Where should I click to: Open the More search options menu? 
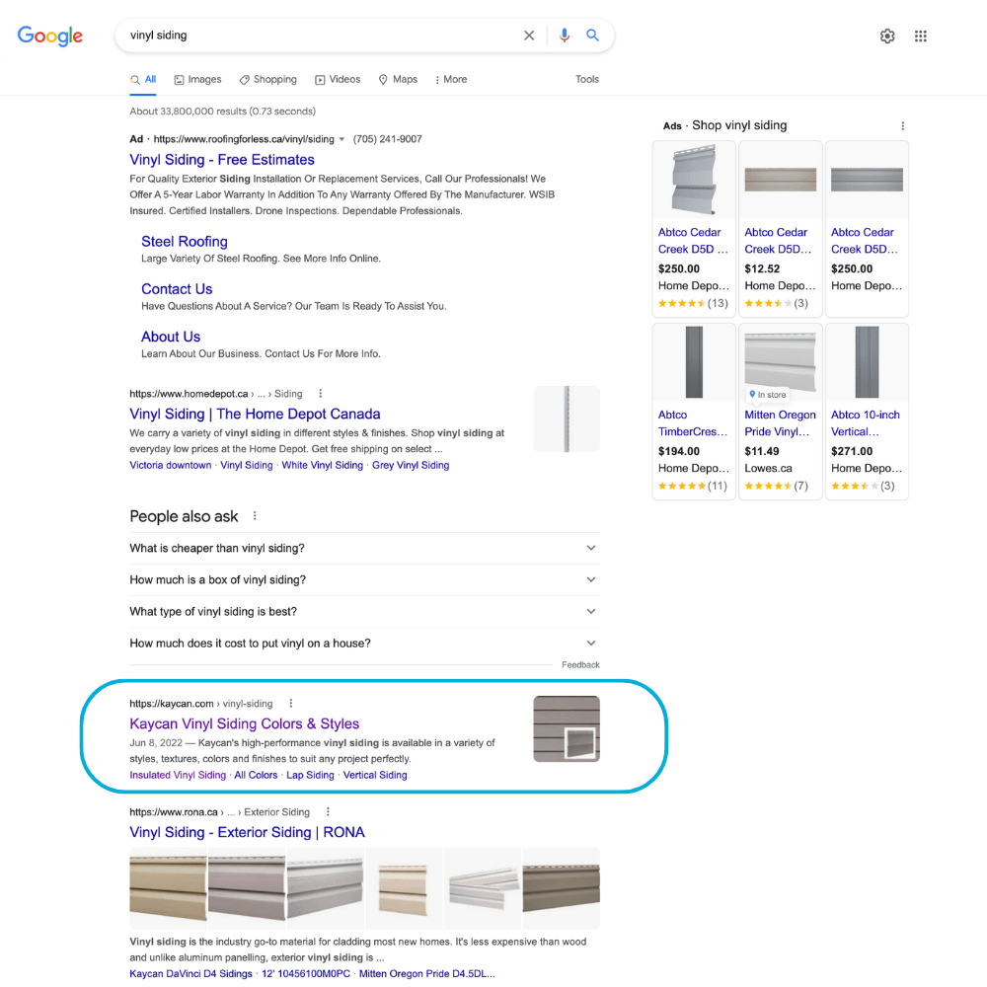[x=451, y=79]
